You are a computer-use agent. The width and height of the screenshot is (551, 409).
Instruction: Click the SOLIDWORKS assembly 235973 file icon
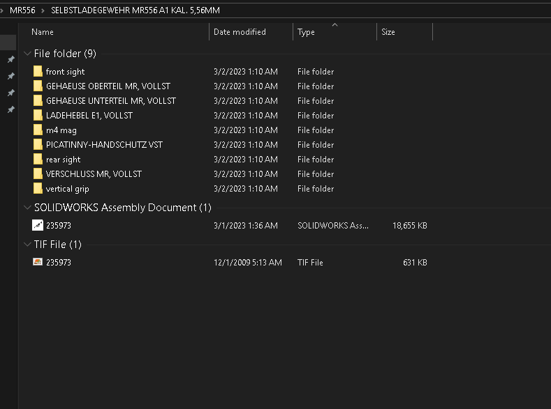click(38, 225)
